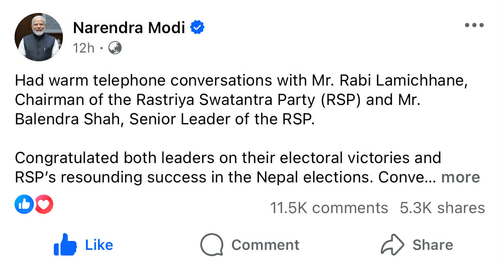Click the thumbs-up Like icon
The image size is (501, 266).
pyautogui.click(x=65, y=245)
